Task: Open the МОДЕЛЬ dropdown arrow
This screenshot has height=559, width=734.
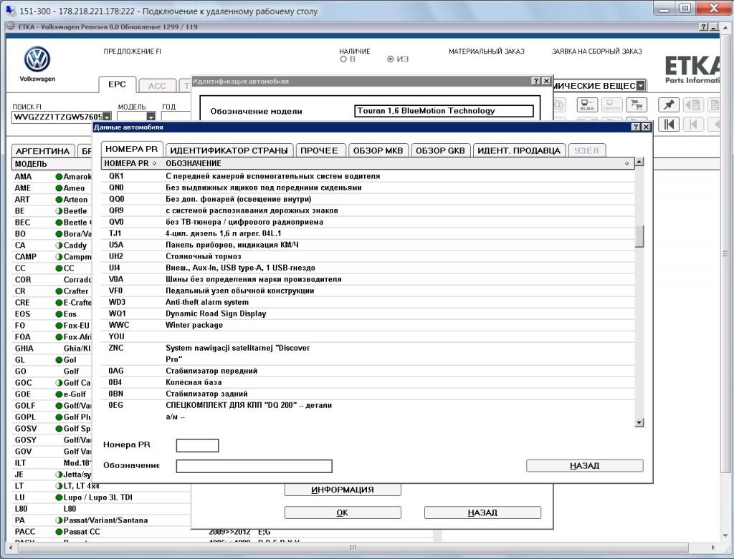Action: click(151, 117)
